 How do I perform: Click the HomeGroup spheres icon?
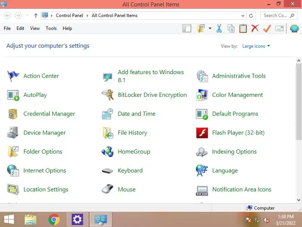[108, 152]
